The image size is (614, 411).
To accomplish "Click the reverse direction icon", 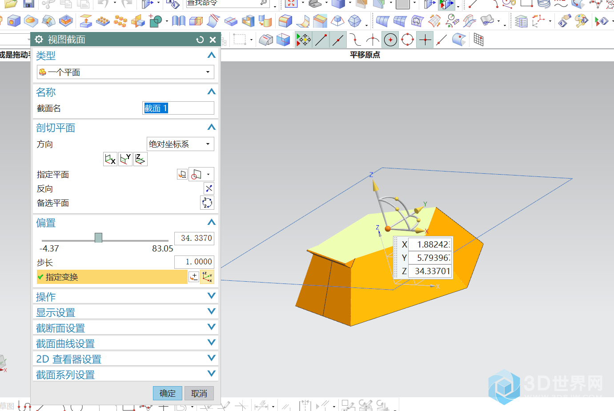I will click(209, 188).
